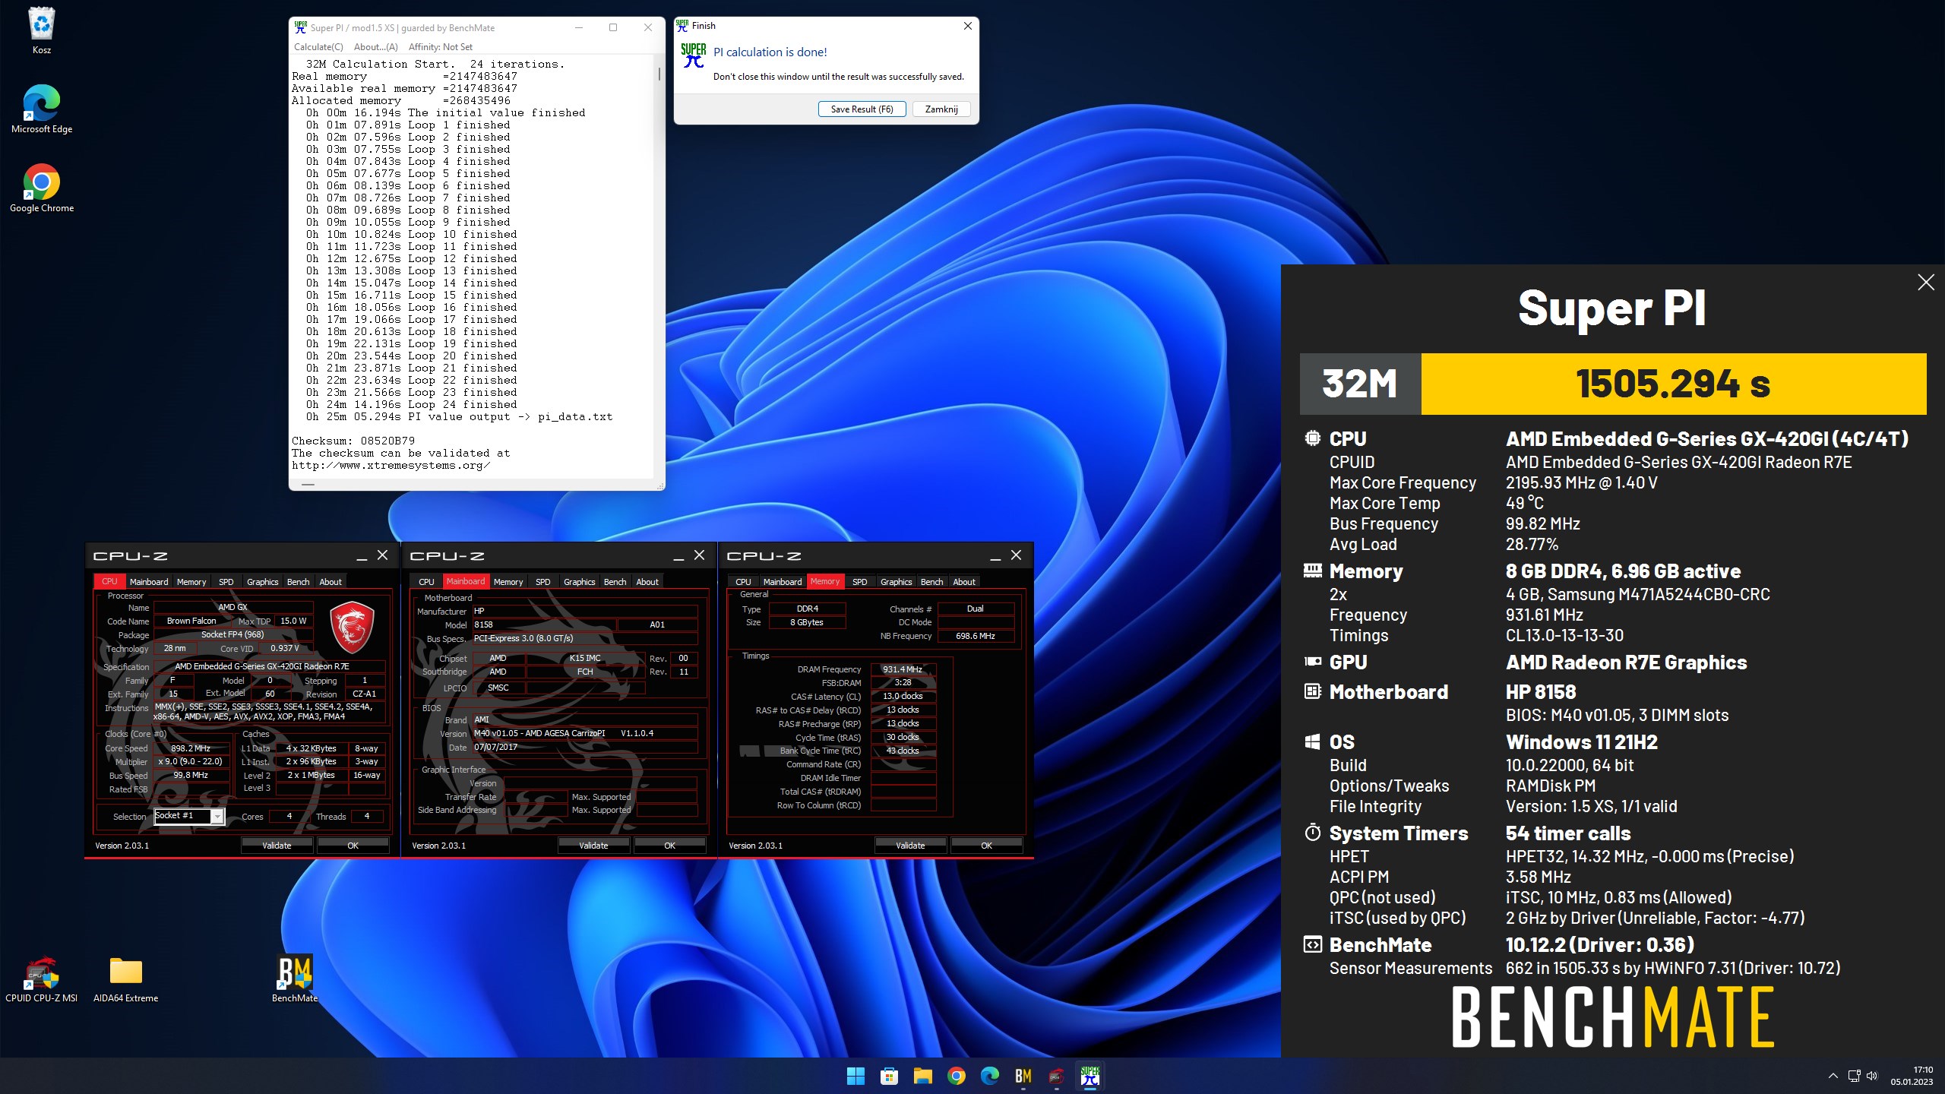Show hidden tray icons chevron

click(1833, 1076)
